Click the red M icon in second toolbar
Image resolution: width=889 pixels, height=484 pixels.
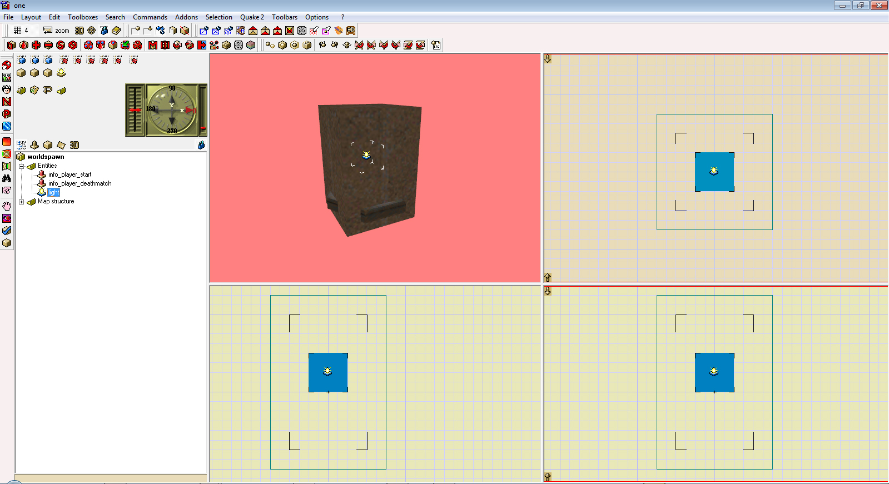[153, 45]
